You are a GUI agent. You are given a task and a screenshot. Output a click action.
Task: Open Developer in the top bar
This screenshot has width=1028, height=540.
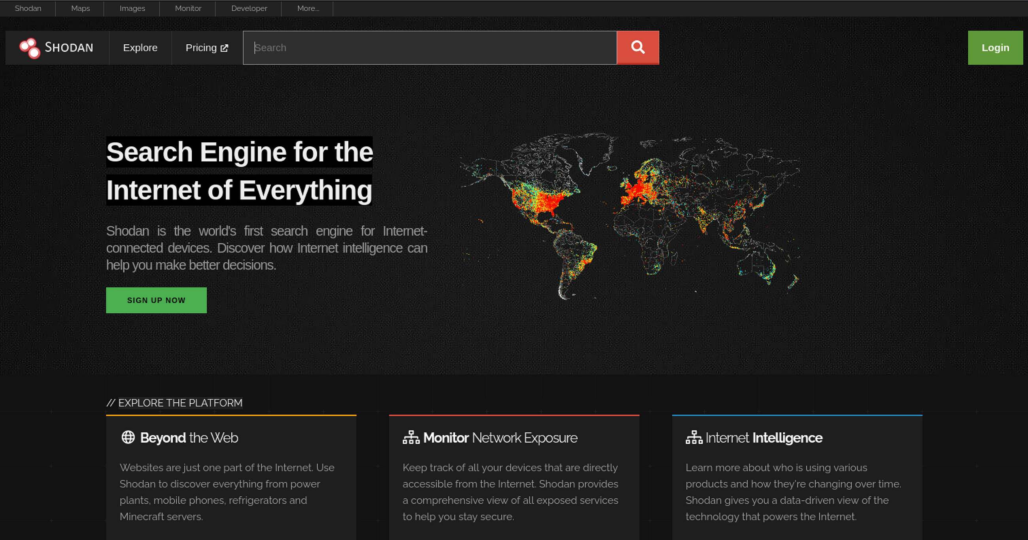[x=249, y=8]
